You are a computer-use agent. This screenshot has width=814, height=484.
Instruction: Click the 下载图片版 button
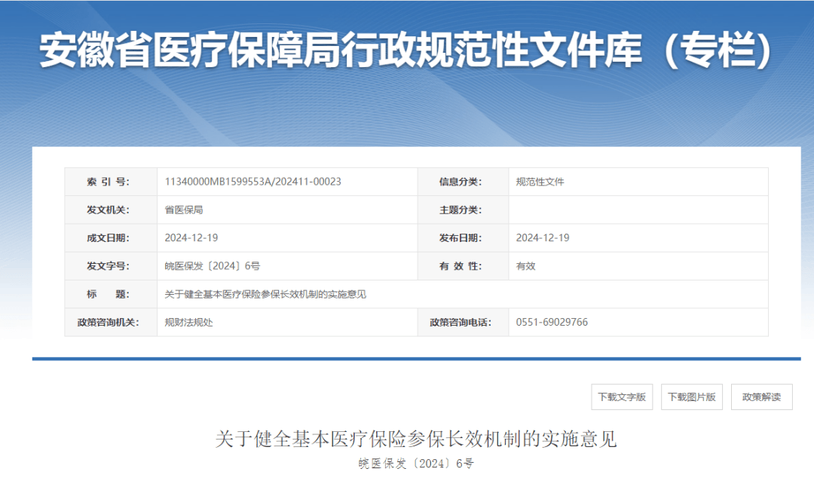coord(691,397)
